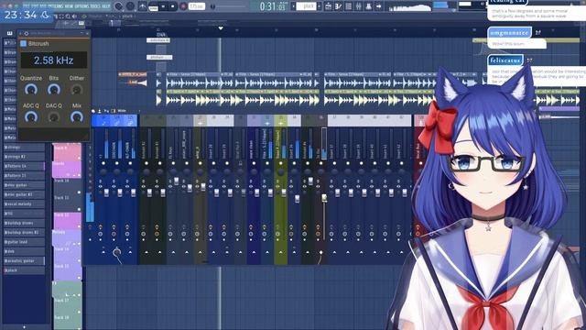586x330 pixels.
Task: Click the gear icon in Bitcrush titlebar
Action: (x=27, y=33)
